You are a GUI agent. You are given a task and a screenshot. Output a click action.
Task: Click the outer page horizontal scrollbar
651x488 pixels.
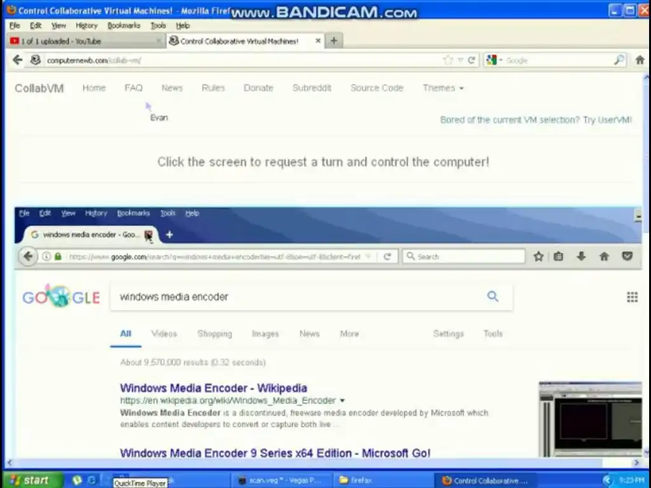click(322, 463)
